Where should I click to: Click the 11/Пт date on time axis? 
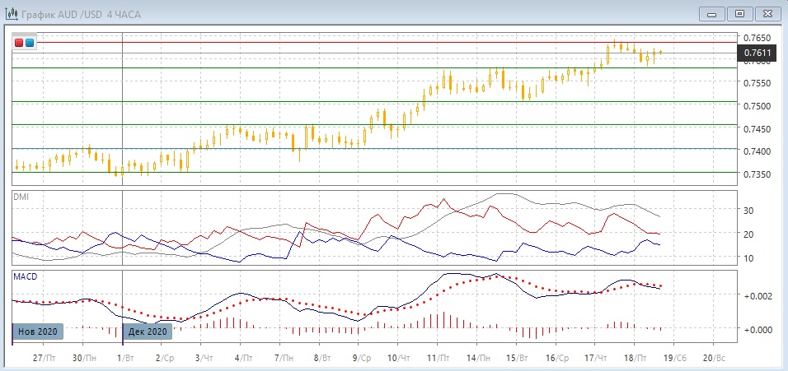438,359
